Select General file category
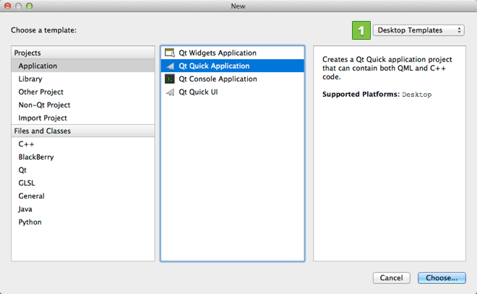Screen dimensions: 477x294 (x=32, y=196)
